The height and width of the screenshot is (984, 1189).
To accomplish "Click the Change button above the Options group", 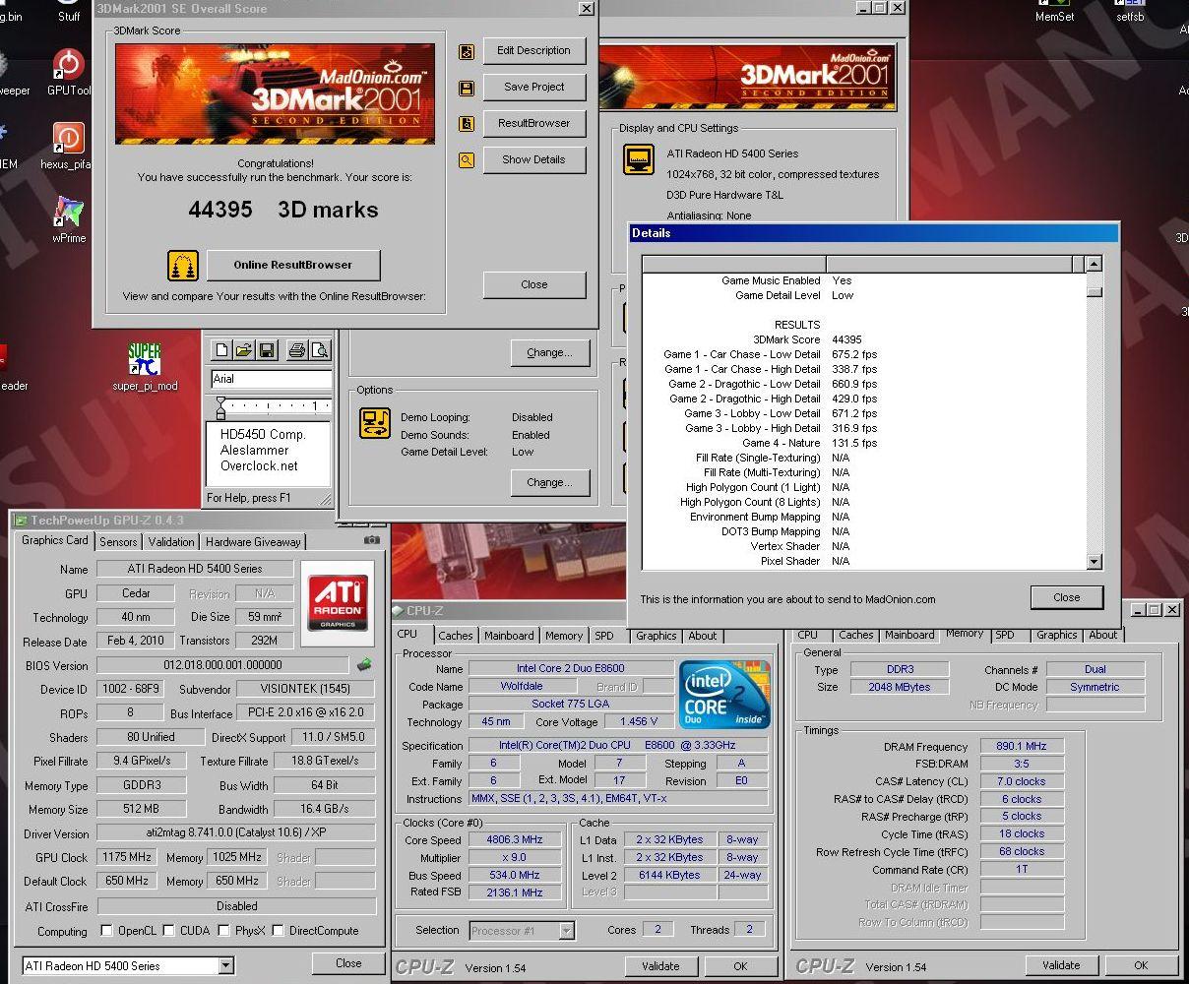I will coord(549,353).
